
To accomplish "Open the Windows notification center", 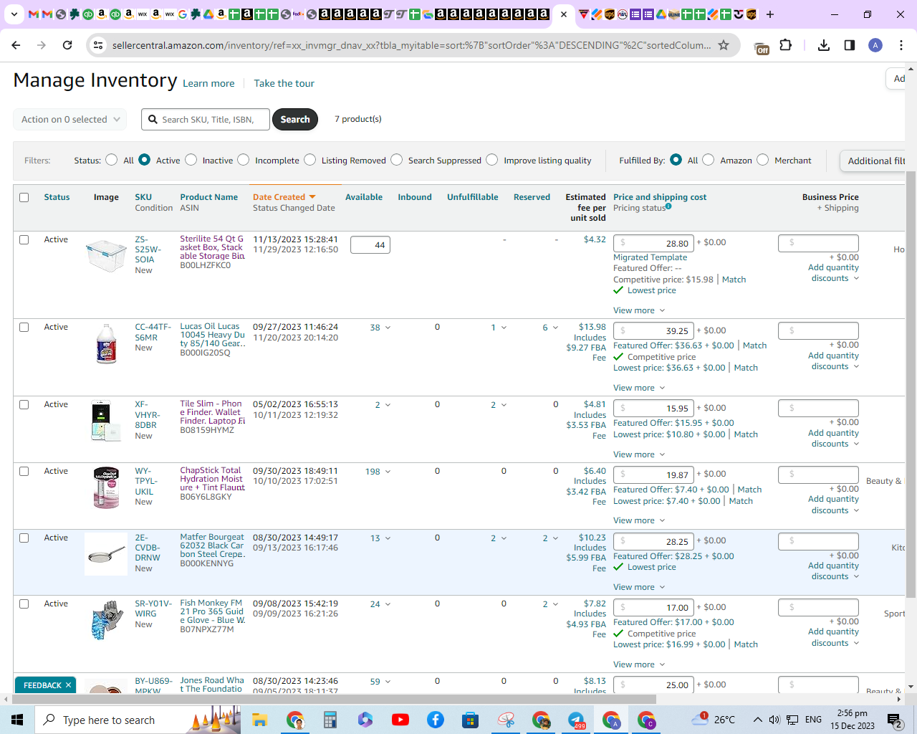I will click(x=894, y=720).
